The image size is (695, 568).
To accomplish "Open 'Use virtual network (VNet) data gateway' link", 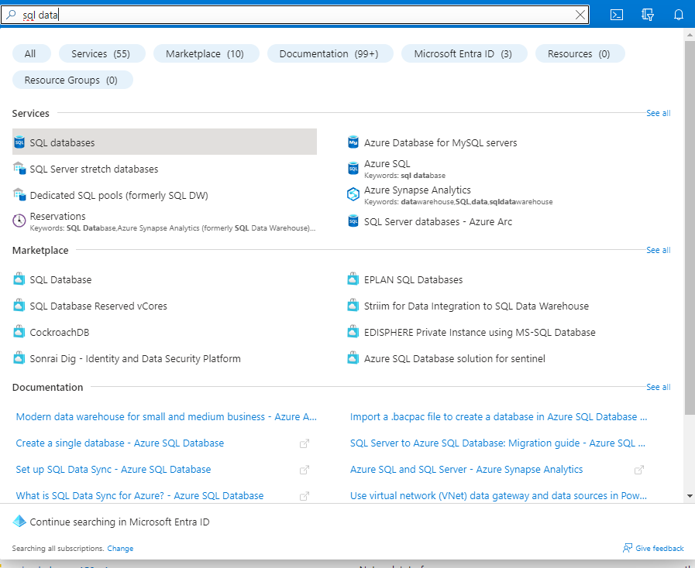I will (499, 496).
